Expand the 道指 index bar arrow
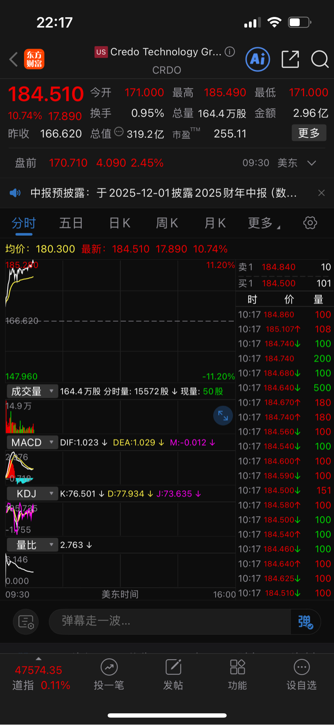334x725 pixels. click(39, 659)
